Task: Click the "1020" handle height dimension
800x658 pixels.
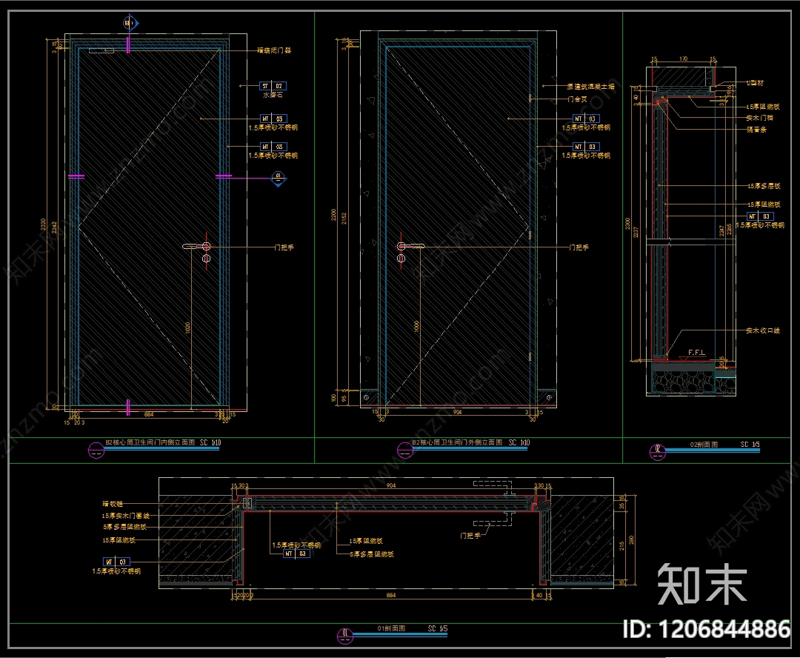Action: pyautogui.click(x=187, y=328)
